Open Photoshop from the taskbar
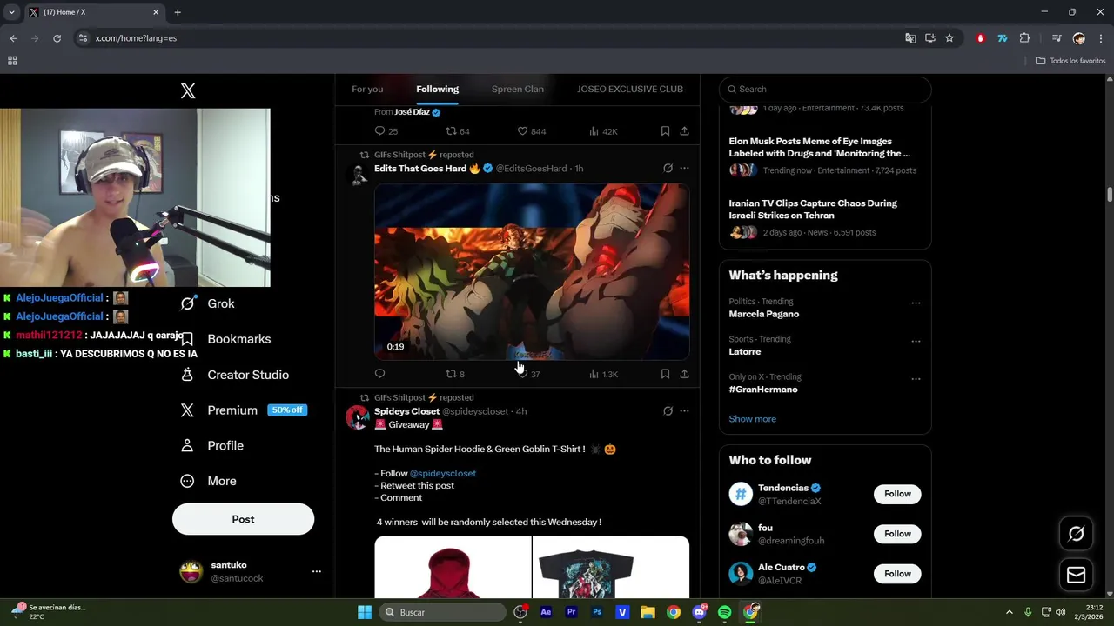 click(597, 612)
